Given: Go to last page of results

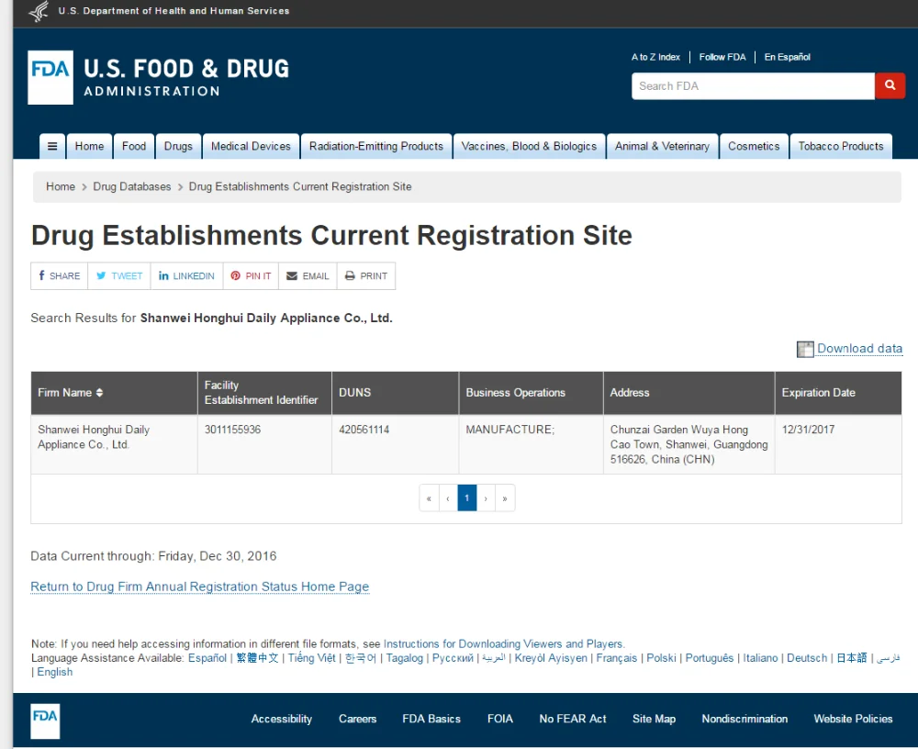Looking at the screenshot, I should (x=505, y=497).
